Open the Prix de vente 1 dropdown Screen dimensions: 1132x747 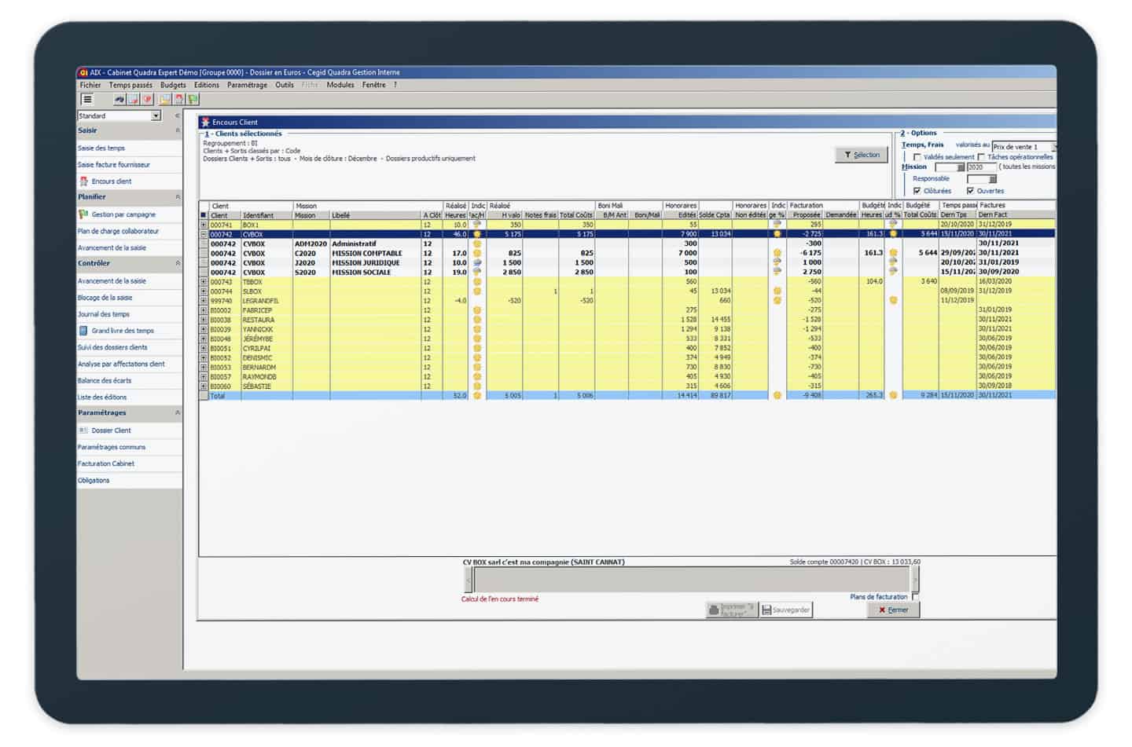[x=1053, y=147]
